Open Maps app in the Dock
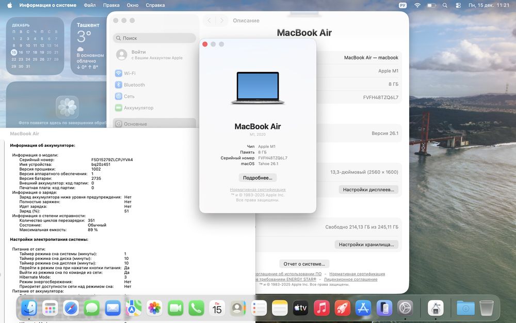This screenshot has width=516, height=323. (134, 309)
